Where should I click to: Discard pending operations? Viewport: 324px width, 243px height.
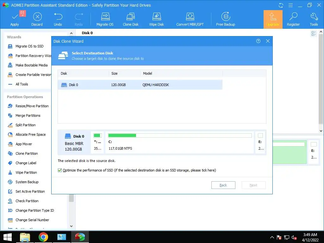click(x=37, y=19)
